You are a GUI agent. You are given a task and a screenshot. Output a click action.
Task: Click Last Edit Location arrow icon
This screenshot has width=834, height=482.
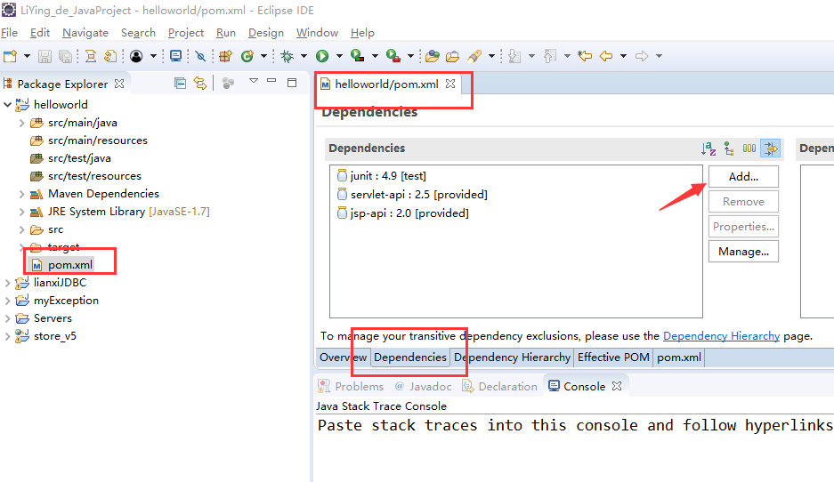(585, 56)
